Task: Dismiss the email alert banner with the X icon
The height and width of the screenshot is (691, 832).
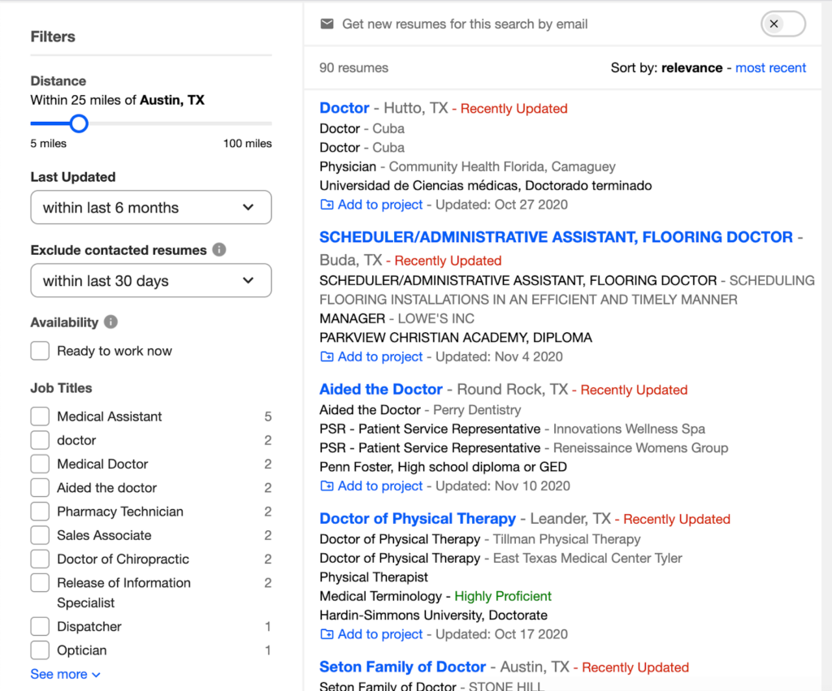Action: 782,24
